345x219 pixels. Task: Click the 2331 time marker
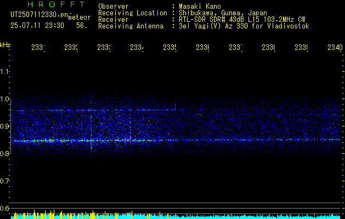[38, 48]
